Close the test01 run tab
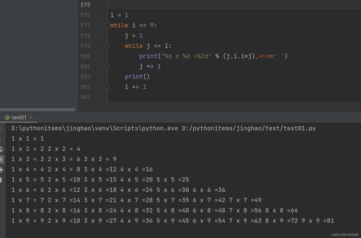361x238 pixels. click(x=31, y=118)
